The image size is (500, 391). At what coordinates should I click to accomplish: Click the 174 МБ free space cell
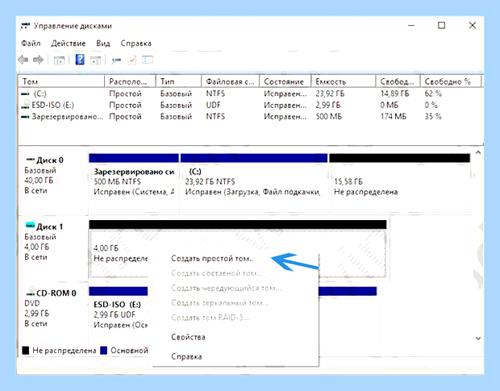click(x=394, y=116)
